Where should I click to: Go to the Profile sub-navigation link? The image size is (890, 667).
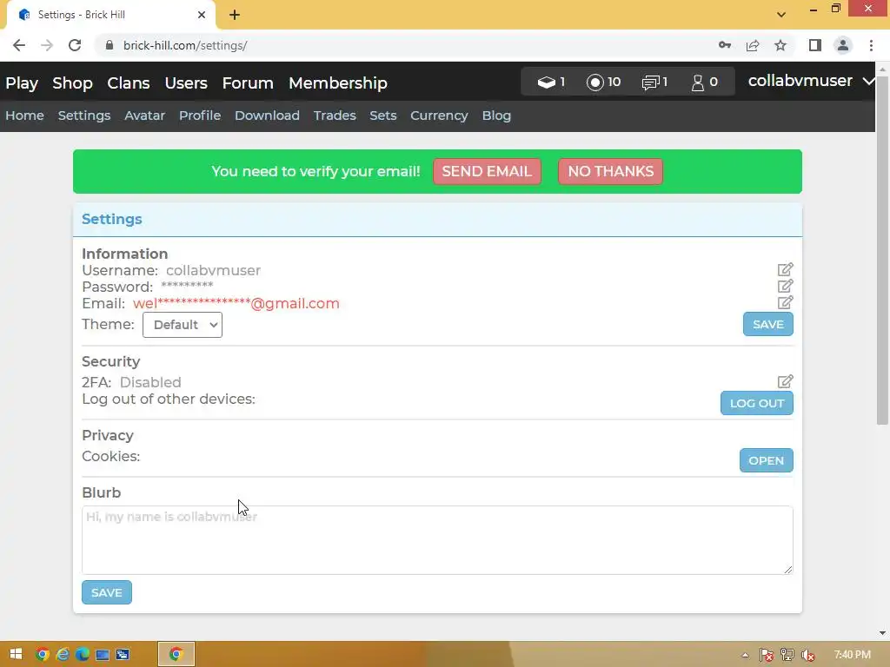(200, 116)
